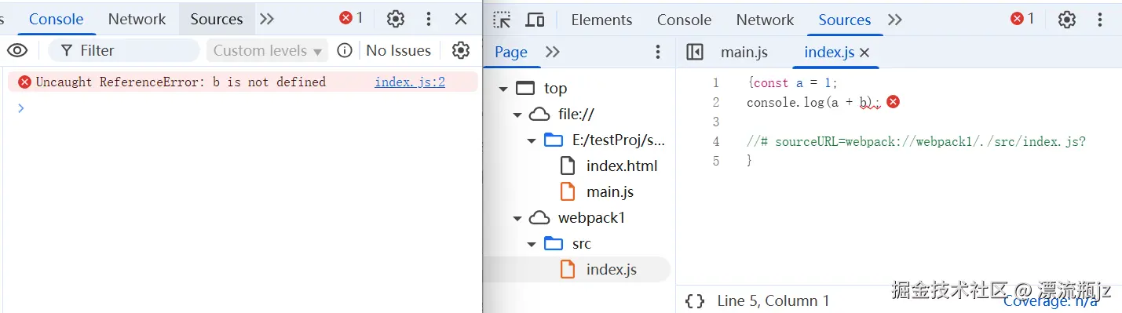Select E:/testProj/s... folder

click(619, 140)
